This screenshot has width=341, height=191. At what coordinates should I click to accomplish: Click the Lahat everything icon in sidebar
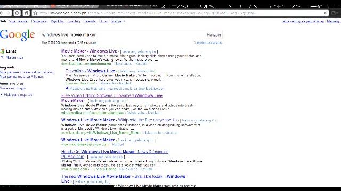point(2,51)
